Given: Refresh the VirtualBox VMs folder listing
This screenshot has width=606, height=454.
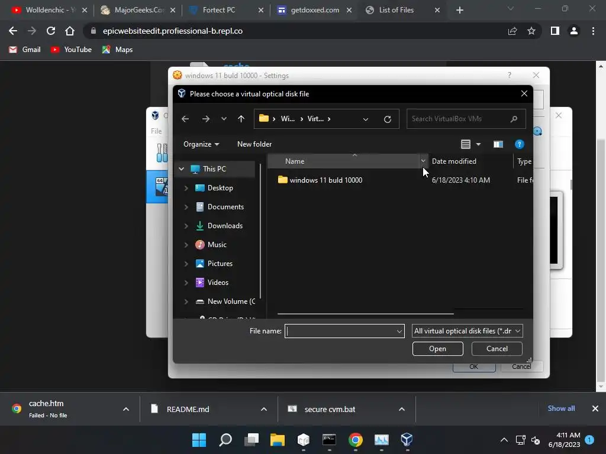Looking at the screenshot, I should point(388,119).
